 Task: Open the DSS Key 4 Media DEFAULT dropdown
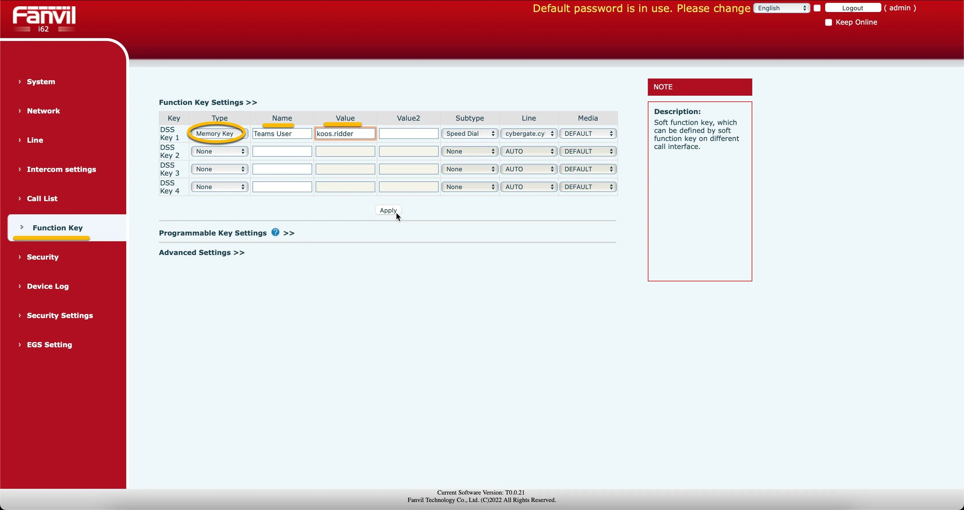[x=588, y=187]
